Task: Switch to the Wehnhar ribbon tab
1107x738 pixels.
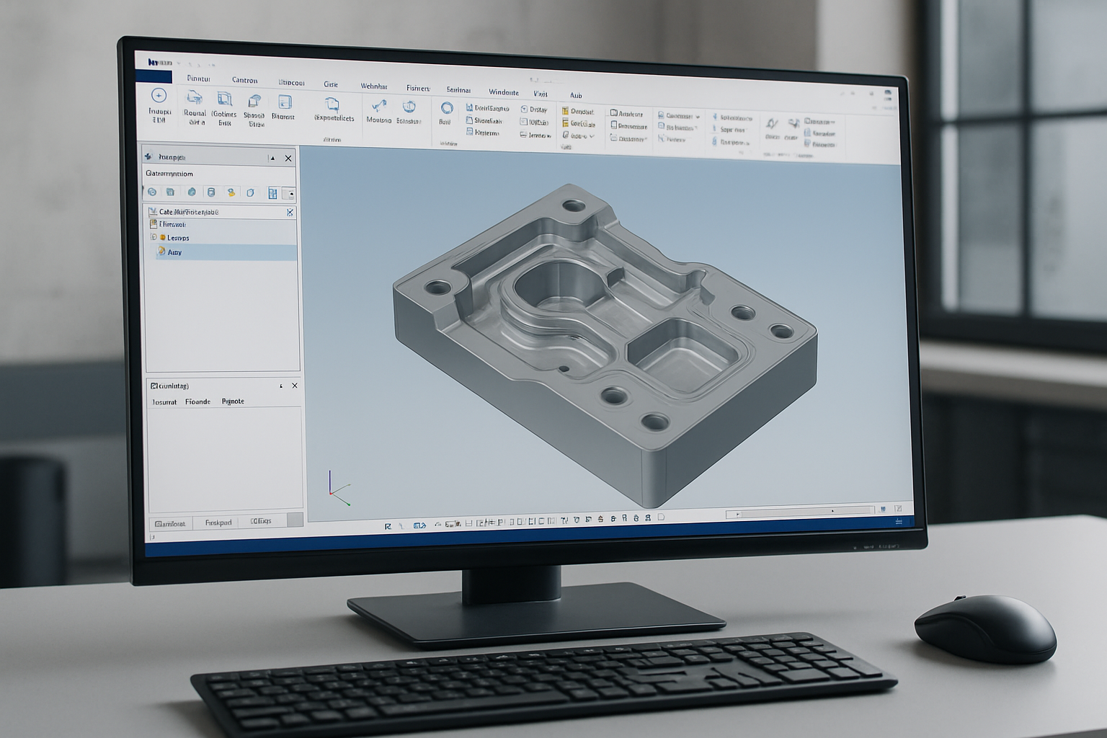Action: click(374, 86)
